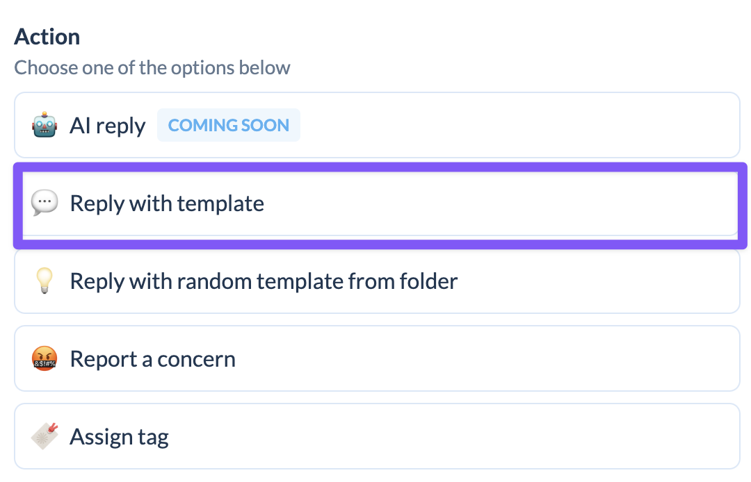Choose Reply with template action
The width and height of the screenshot is (751, 482).
coord(380,203)
